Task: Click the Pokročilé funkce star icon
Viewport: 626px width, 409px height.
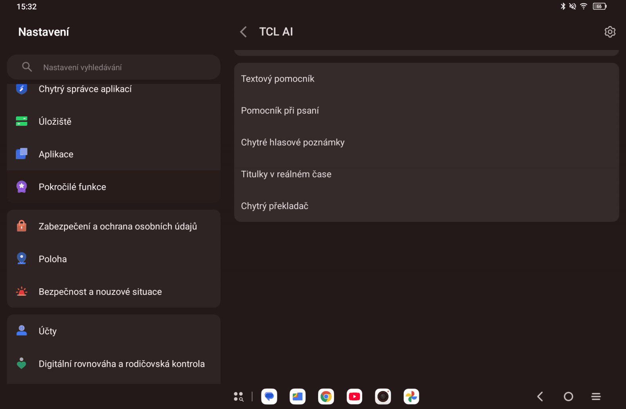Action: click(x=22, y=187)
